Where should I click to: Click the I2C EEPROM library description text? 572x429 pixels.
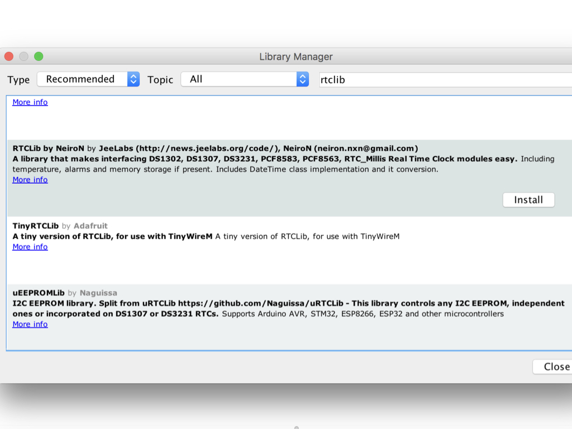tap(289, 308)
